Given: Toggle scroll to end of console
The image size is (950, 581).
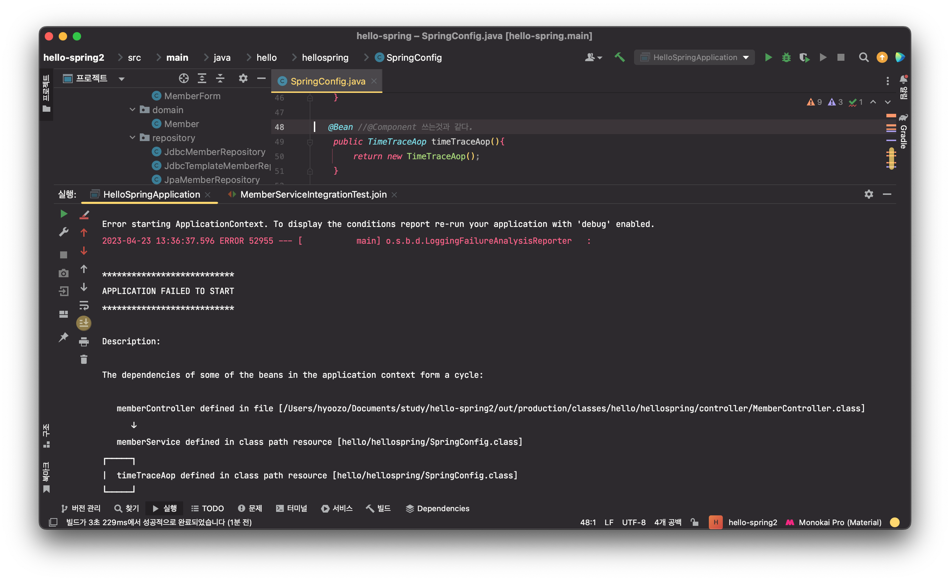Looking at the screenshot, I should point(84,323).
